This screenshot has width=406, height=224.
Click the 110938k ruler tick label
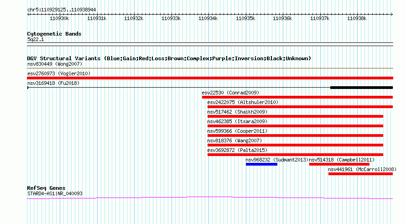click(x=357, y=18)
